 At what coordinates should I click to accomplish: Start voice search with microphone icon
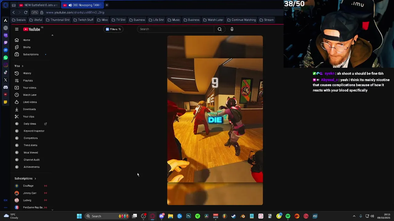[x=232, y=29]
